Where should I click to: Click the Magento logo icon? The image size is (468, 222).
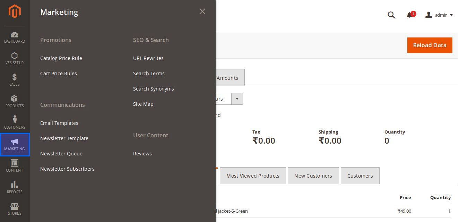coord(15,11)
